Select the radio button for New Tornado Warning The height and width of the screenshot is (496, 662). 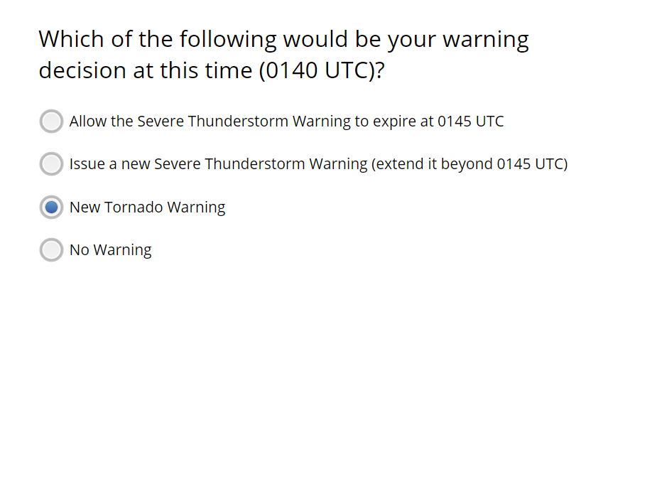click(x=51, y=207)
